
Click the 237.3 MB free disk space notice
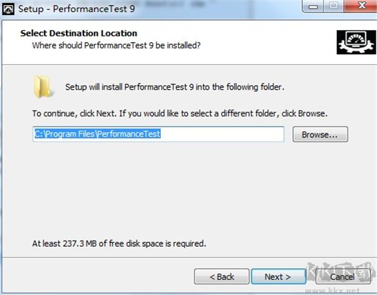point(119,243)
